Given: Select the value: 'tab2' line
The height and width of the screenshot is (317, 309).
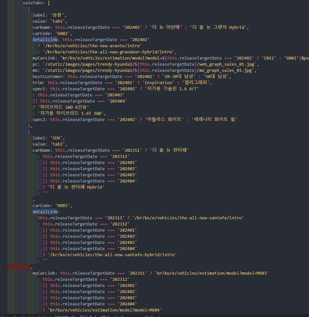Looking at the screenshot, I should coord(50,144).
